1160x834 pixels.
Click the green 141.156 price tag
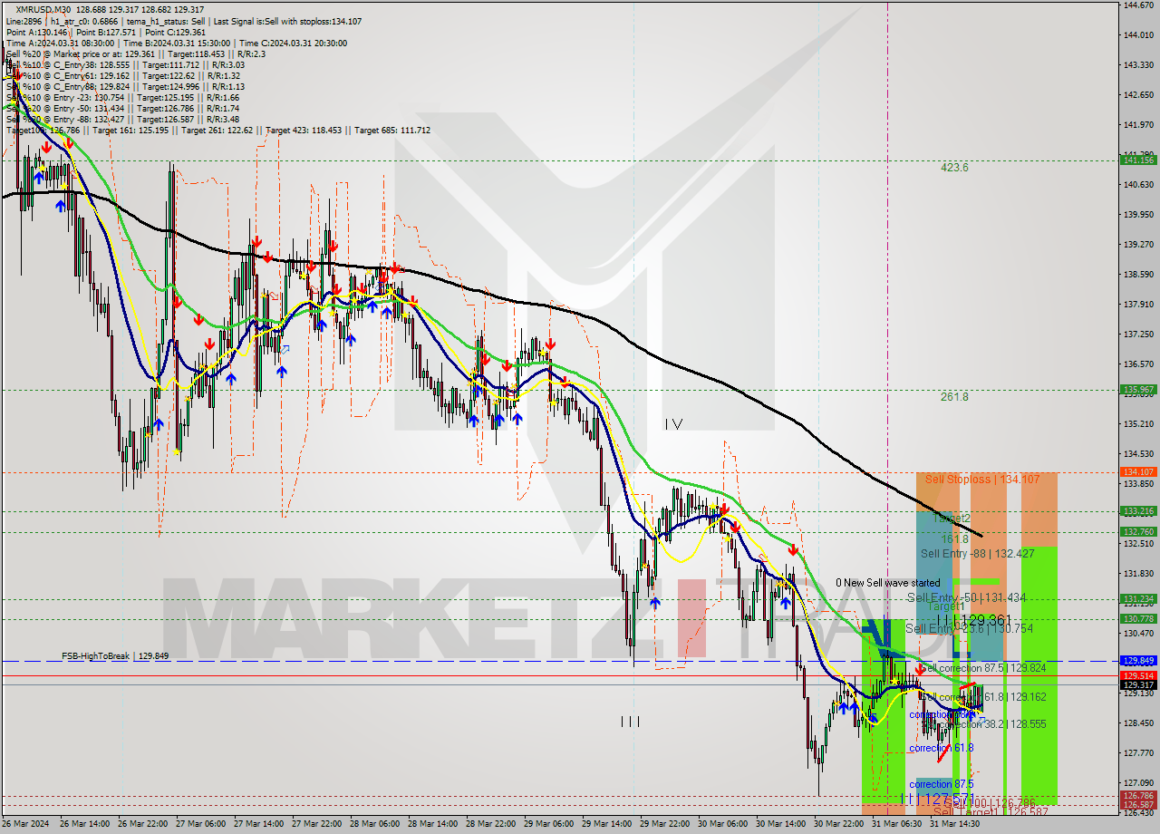pos(1138,160)
